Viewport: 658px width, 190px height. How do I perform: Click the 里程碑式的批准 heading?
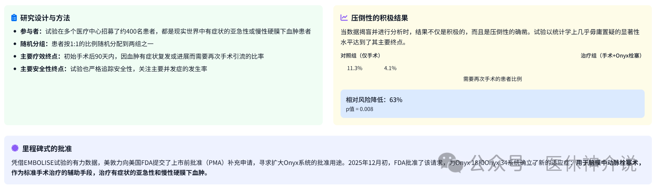tap(47, 149)
